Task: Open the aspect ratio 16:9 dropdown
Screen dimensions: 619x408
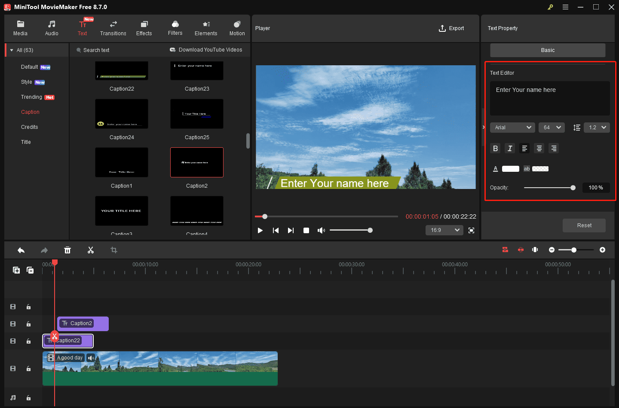Action: click(x=444, y=230)
